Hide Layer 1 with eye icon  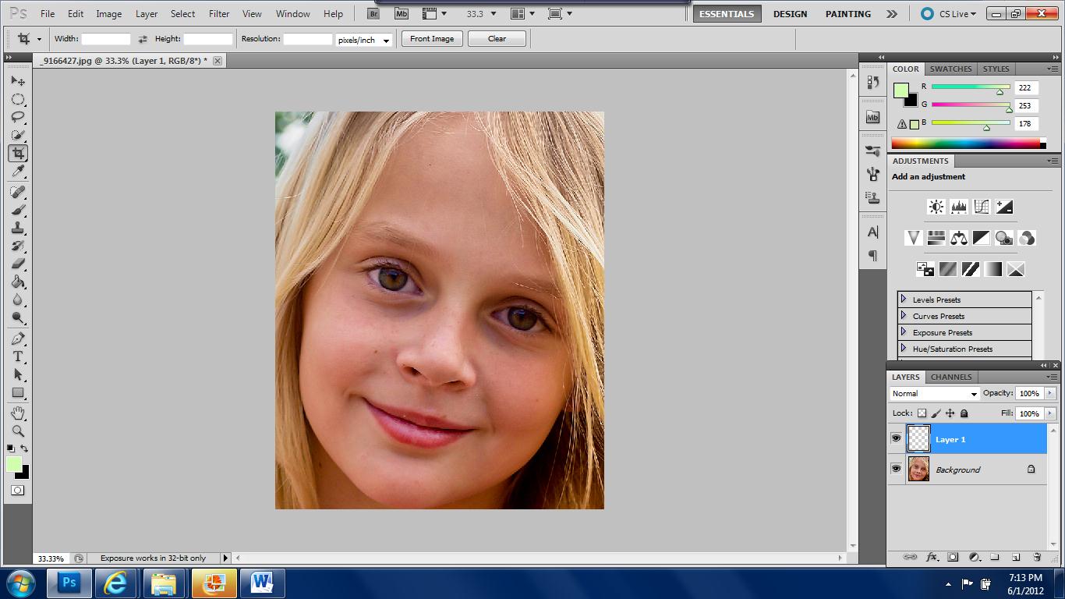click(x=896, y=438)
